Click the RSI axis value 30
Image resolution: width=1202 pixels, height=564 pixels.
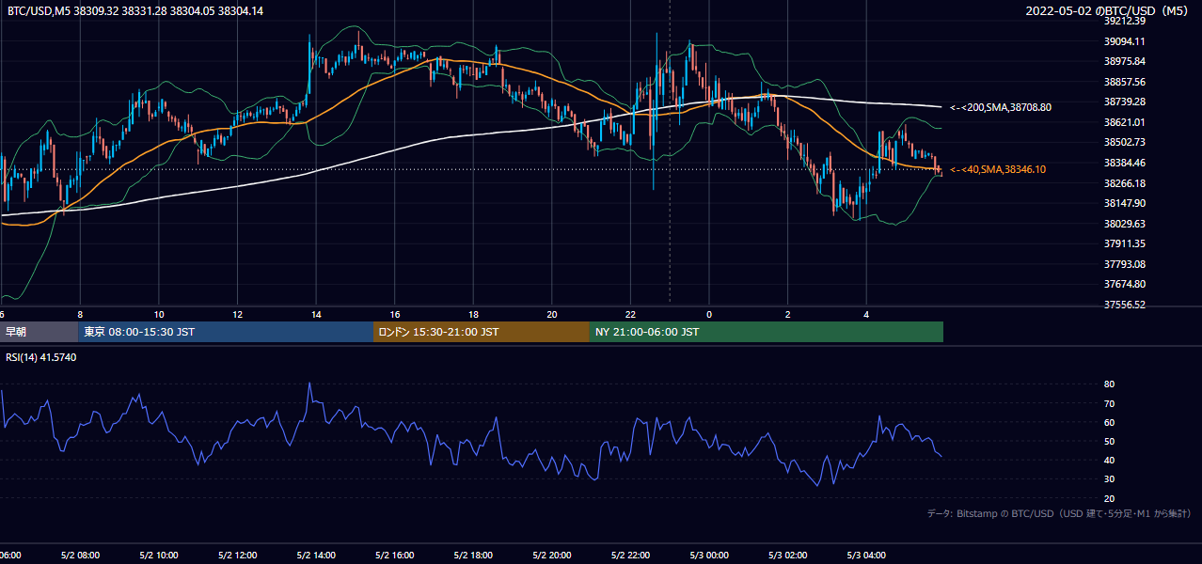click(x=1110, y=479)
